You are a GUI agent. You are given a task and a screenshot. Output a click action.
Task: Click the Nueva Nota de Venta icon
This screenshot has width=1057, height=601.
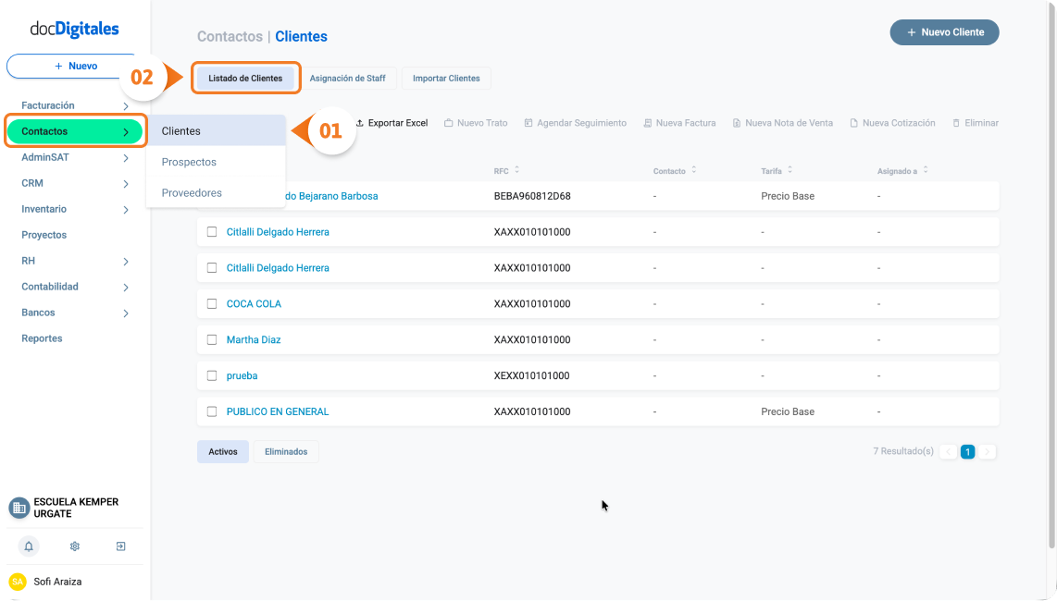click(x=737, y=123)
